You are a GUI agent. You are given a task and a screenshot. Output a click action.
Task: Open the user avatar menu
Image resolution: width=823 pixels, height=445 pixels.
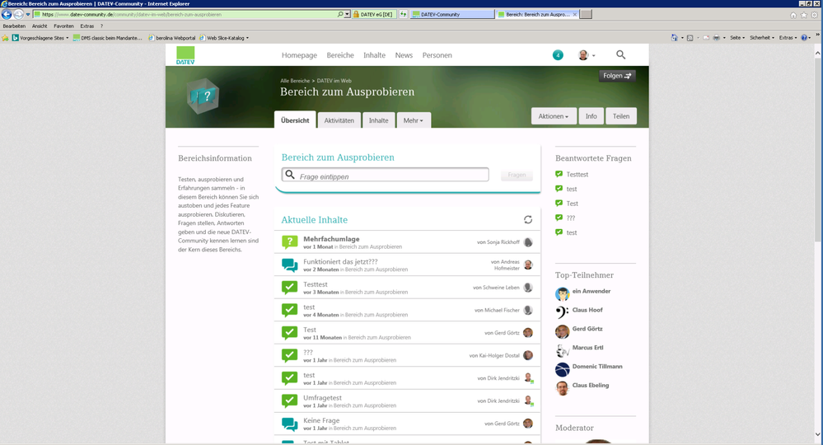(587, 55)
